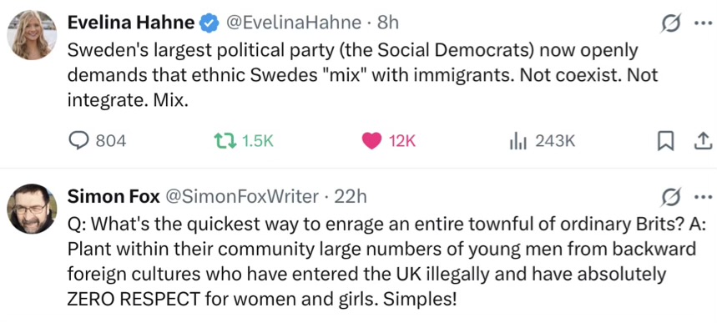Expand more options on Simon Fox's tweet
Screen dimensions: 717x323
[704, 198]
